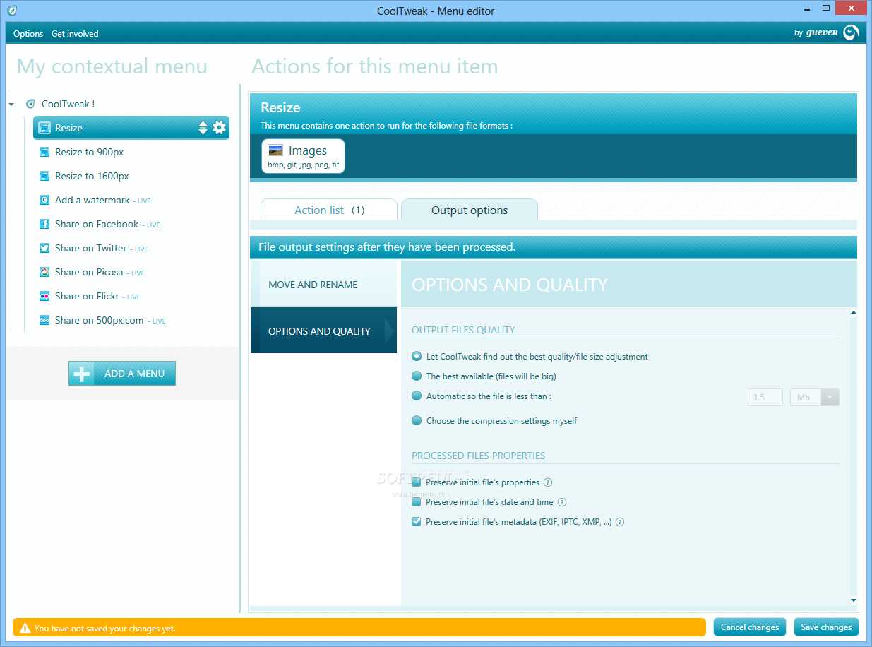Click the Picasa icon in the menu list
This screenshot has width=872, height=647.
[x=44, y=272]
